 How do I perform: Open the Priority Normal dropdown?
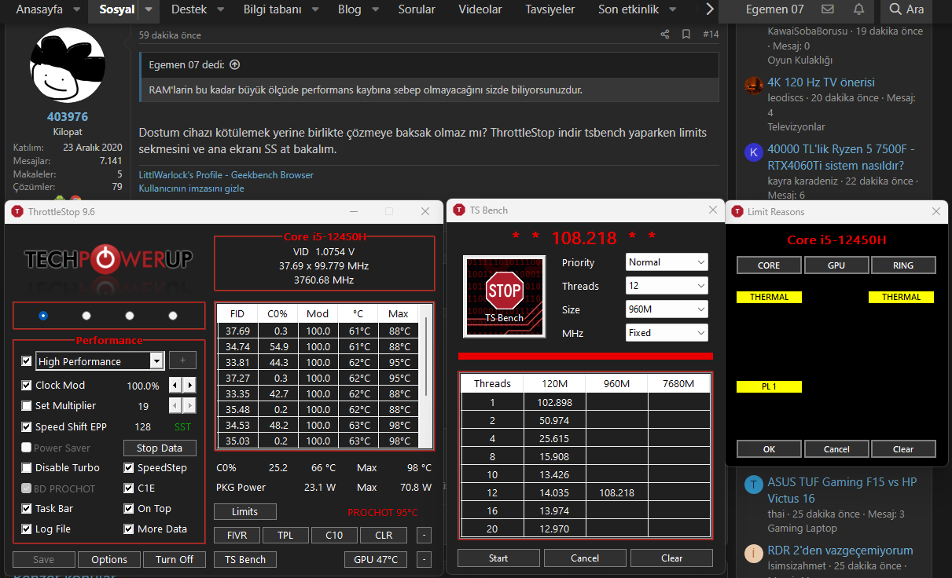(x=667, y=262)
